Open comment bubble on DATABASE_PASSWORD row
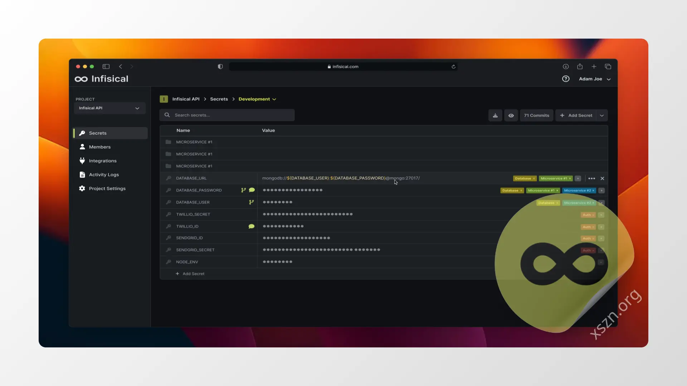Image resolution: width=687 pixels, height=386 pixels. click(x=252, y=190)
